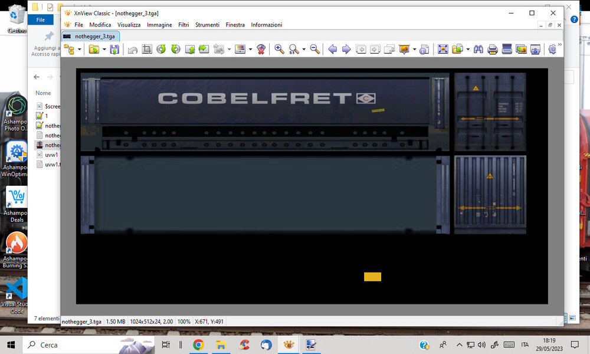Expand the recent files dropdown arrow
The width and height of the screenshot is (590, 354).
(x=104, y=50)
